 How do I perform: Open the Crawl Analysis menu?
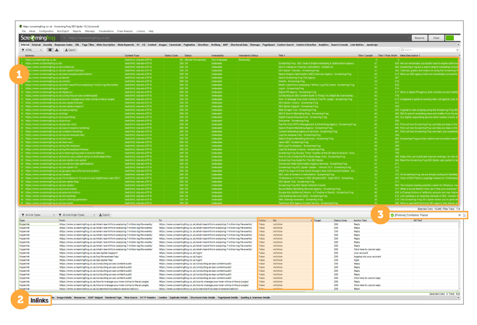point(125,31)
